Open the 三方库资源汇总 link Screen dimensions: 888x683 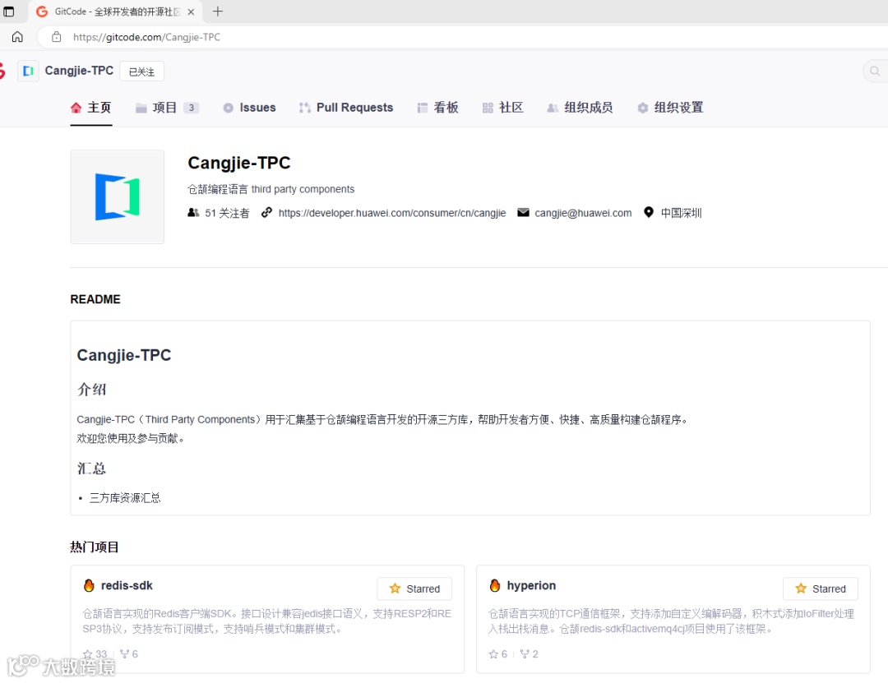point(125,498)
